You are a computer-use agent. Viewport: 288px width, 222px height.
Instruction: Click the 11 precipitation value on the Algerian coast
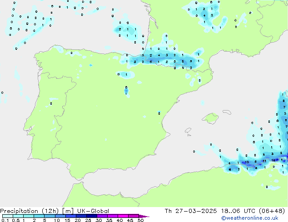click(x=264, y=161)
